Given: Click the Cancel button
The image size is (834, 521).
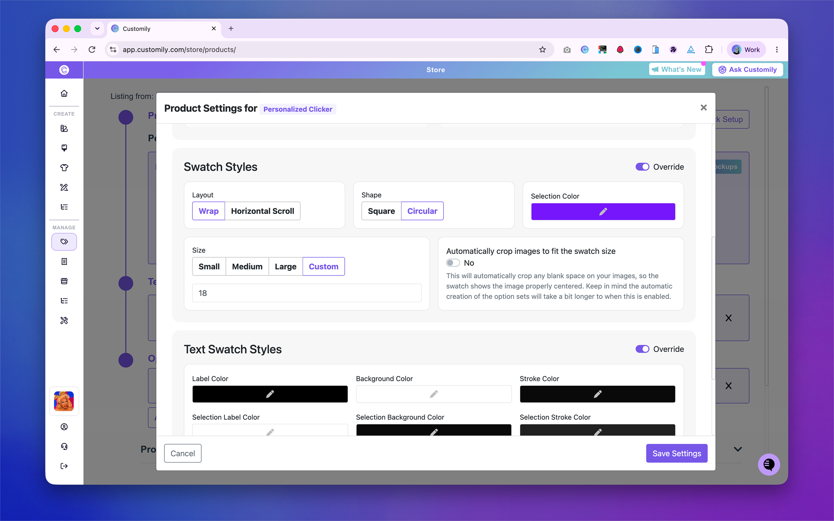Looking at the screenshot, I should 183,453.
